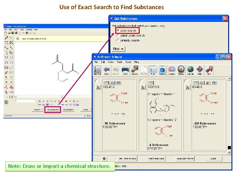
Task: Expand the Filters dropdown in Get Substances
Action: tap(118, 49)
